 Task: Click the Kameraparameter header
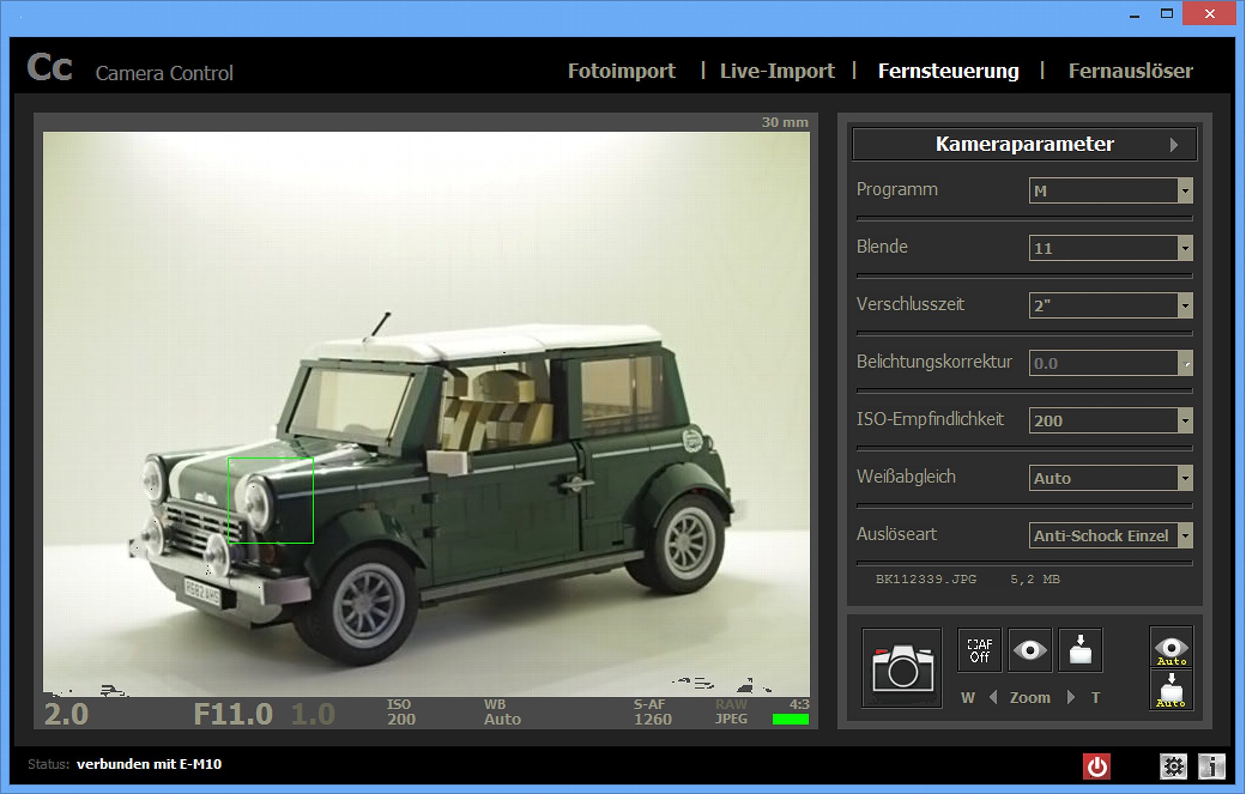(1024, 144)
